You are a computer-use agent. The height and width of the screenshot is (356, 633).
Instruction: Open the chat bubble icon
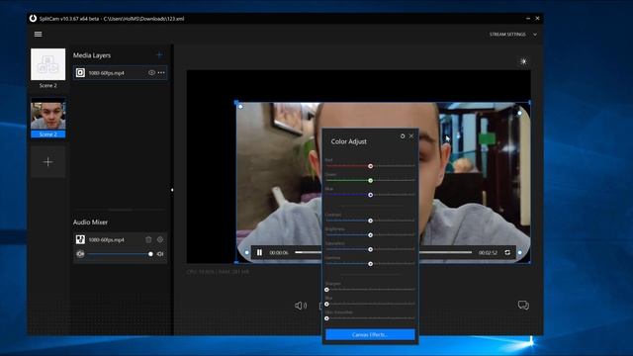pyautogui.click(x=523, y=306)
